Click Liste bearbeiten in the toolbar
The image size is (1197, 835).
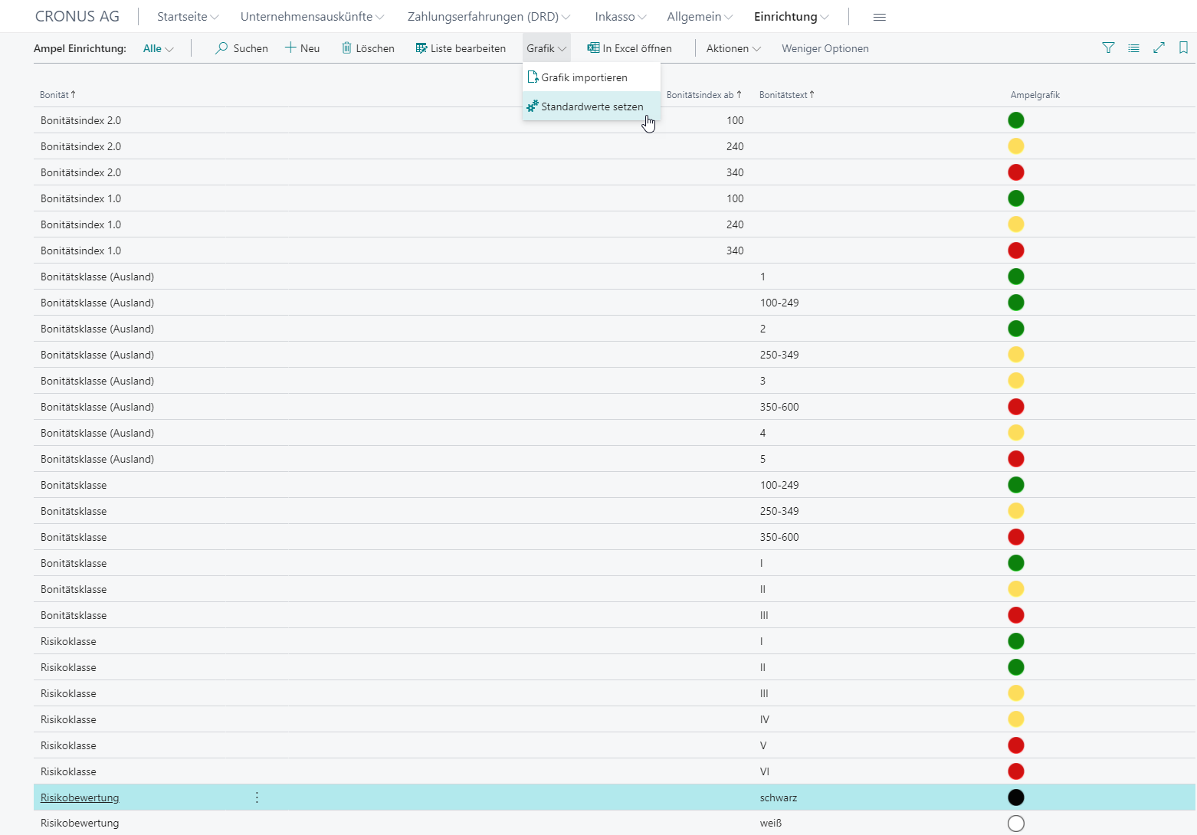tap(461, 48)
